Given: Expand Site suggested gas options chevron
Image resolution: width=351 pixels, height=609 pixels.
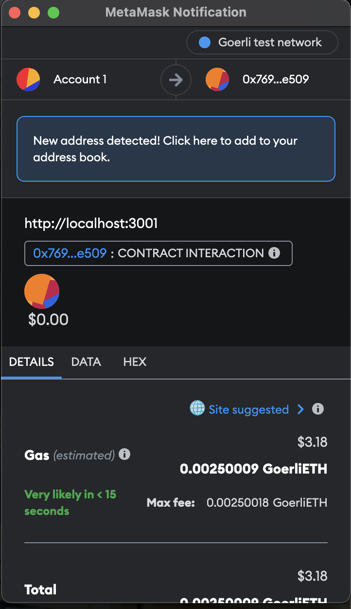Looking at the screenshot, I should point(300,409).
